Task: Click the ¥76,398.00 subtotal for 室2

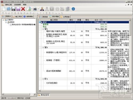Action: coord(99,47)
